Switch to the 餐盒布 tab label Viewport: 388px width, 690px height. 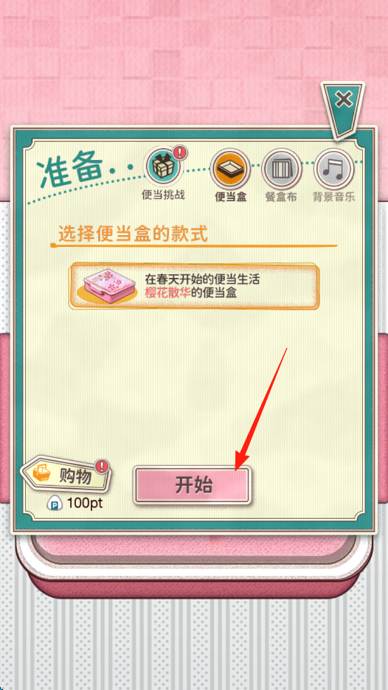(281, 197)
